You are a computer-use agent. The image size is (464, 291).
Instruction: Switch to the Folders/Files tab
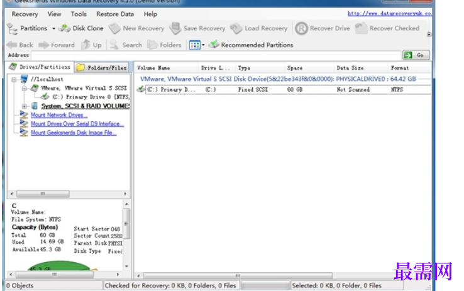tap(101, 68)
